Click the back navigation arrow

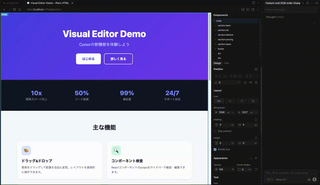pyautogui.click(x=4, y=9)
